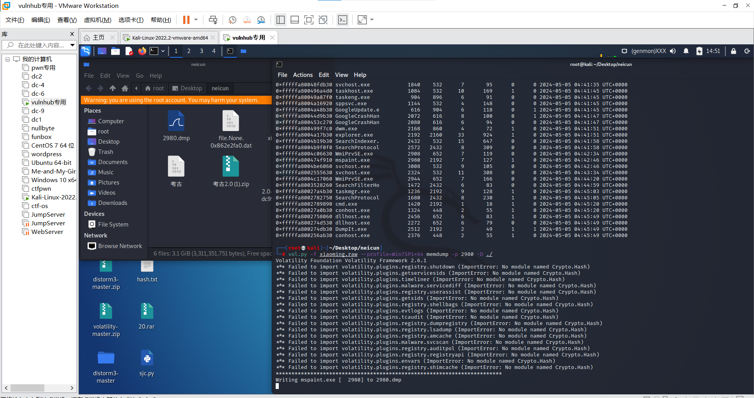Open the library search dropdown arrow

[72, 45]
